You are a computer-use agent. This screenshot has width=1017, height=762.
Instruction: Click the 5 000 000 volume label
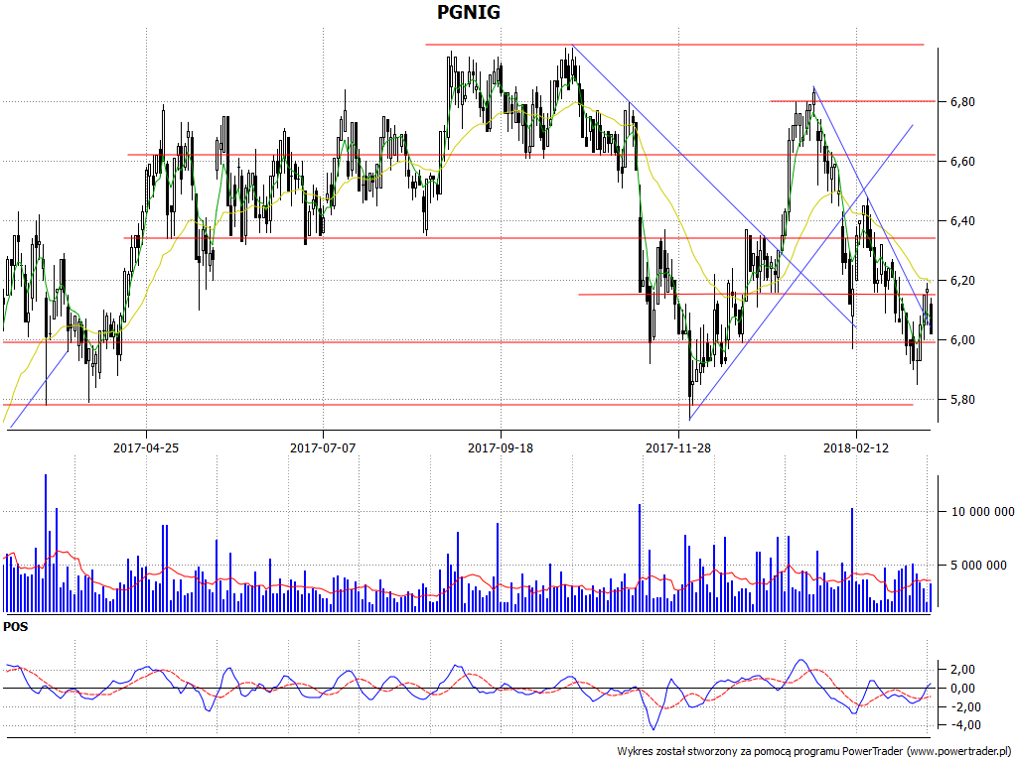point(978,566)
